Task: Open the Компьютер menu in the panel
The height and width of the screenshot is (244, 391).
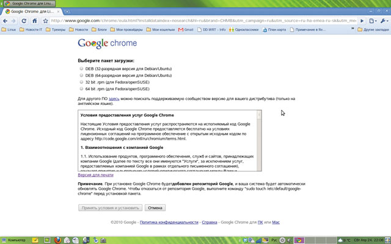Action: coord(14,240)
